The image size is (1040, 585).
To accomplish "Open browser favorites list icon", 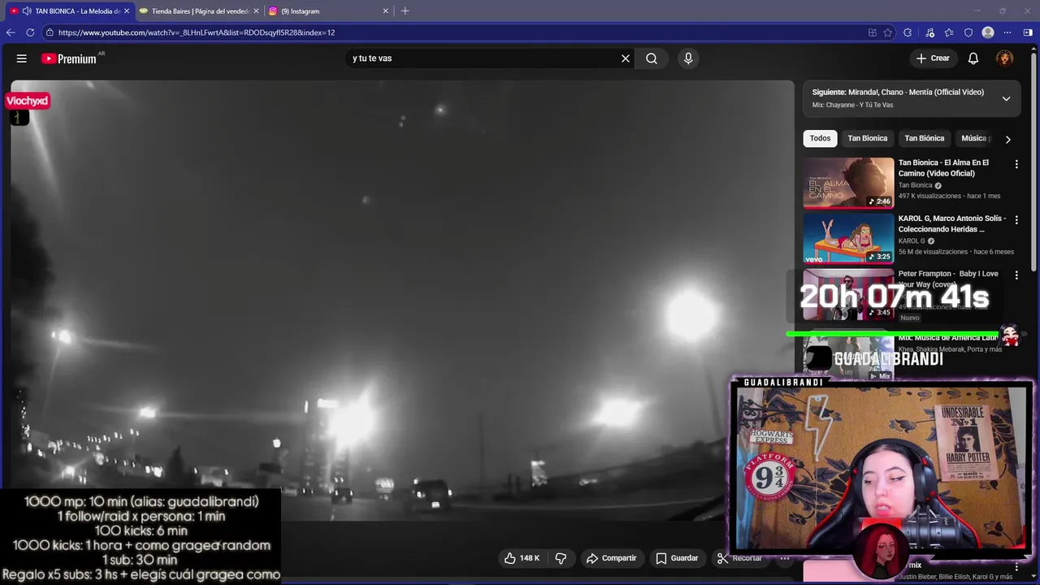I will pos(949,32).
